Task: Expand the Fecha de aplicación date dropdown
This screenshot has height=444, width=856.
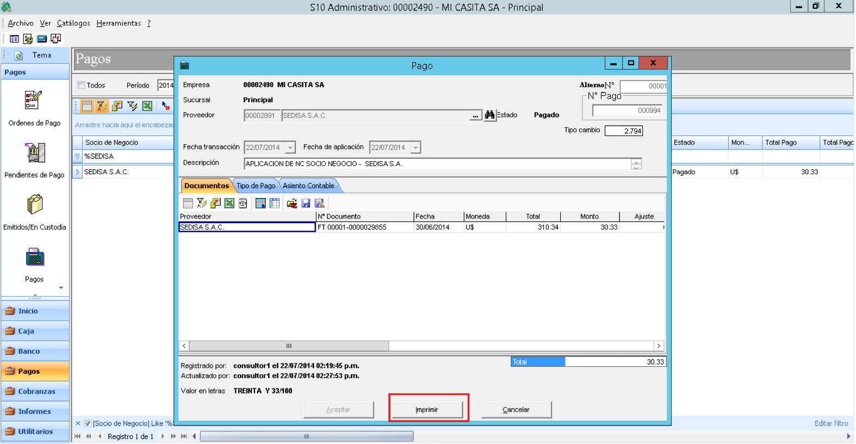Action: [x=415, y=147]
